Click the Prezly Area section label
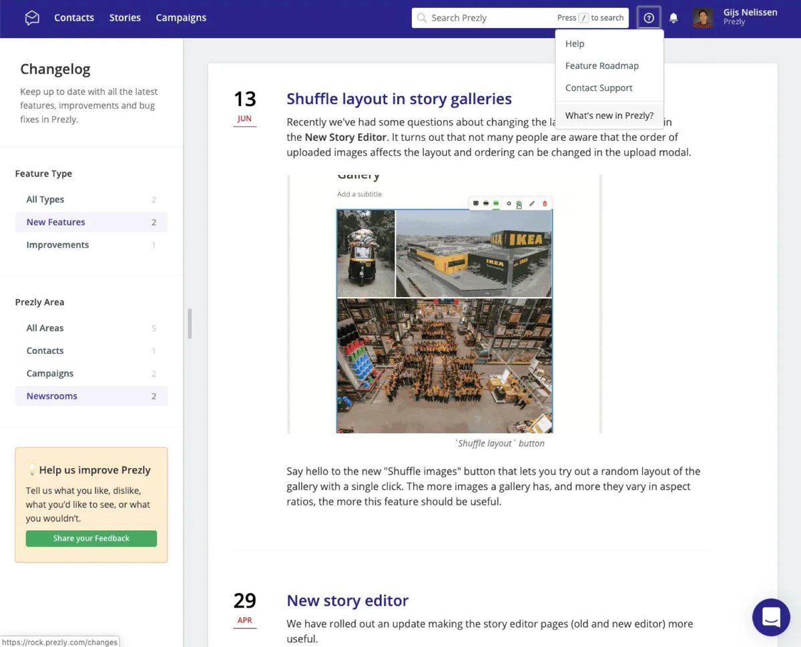The width and height of the screenshot is (801, 647). (40, 302)
